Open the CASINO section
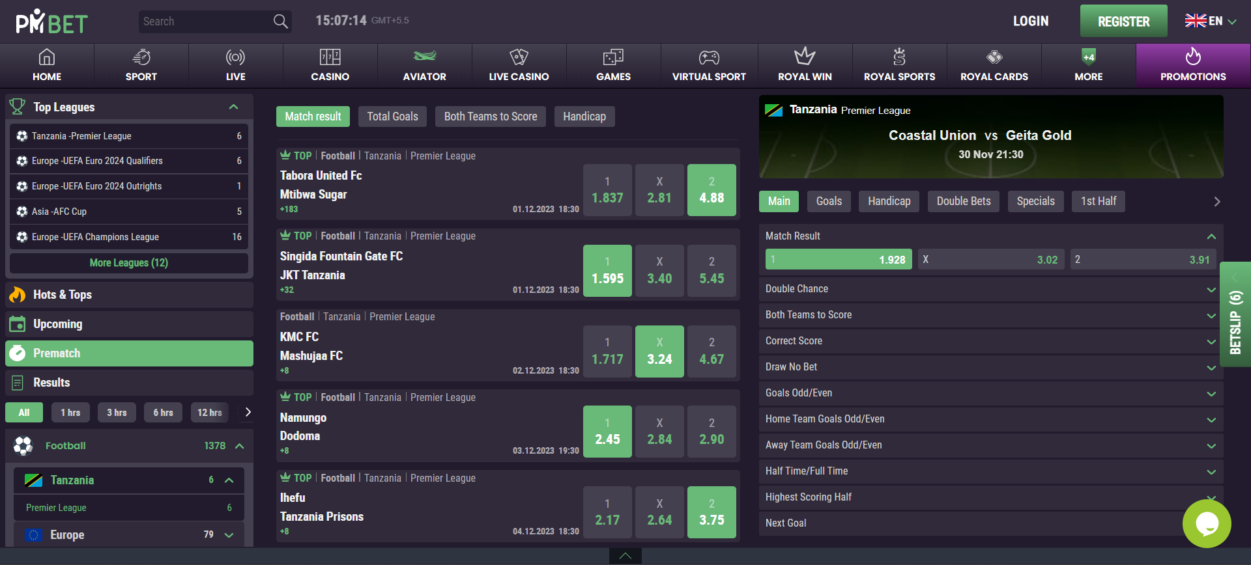The image size is (1251, 565). point(330,65)
